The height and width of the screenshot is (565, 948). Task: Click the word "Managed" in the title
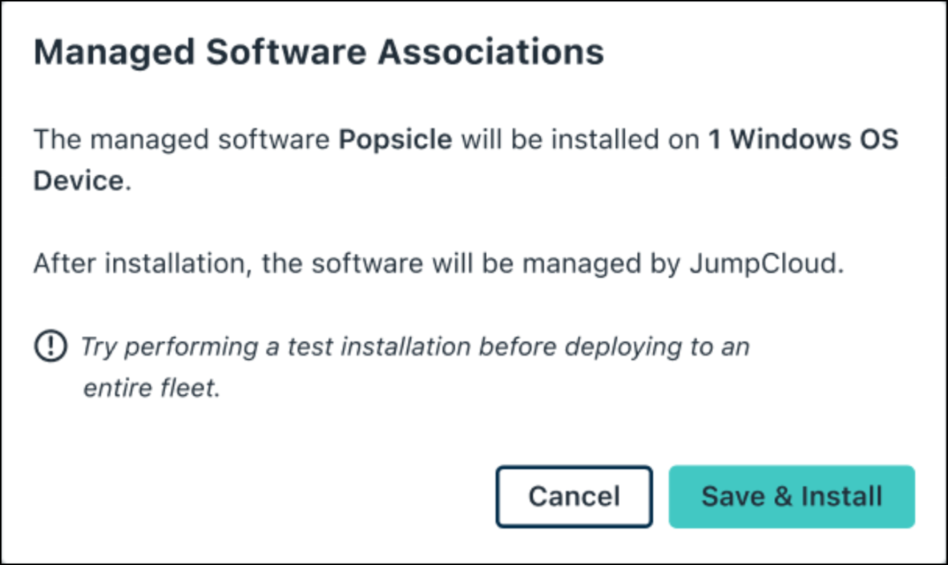pos(96,53)
